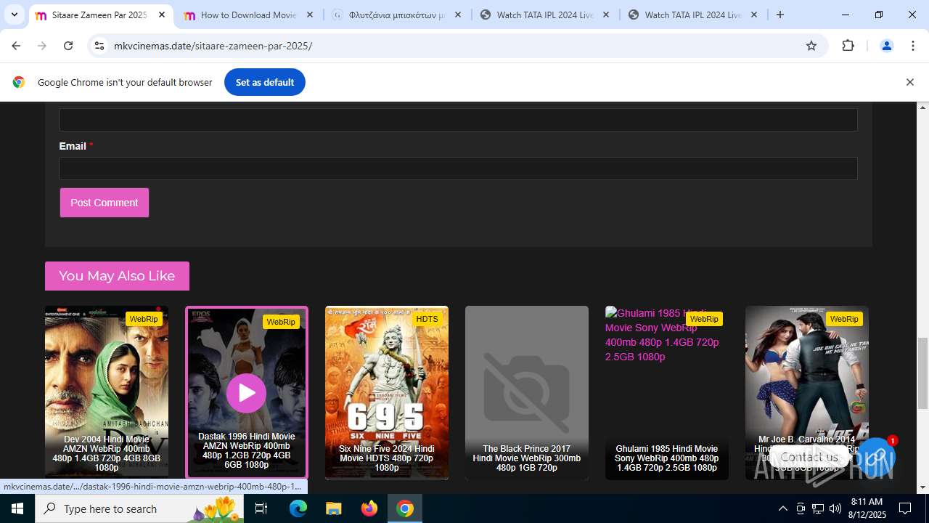Set Chrome as default browser
929x523 pixels.
(x=264, y=82)
